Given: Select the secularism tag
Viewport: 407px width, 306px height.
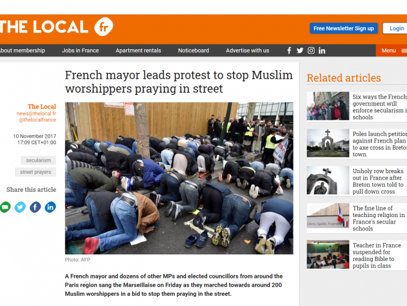Looking at the screenshot, I should coord(38,161).
